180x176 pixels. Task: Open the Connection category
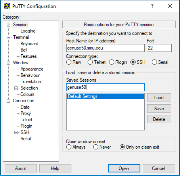tap(23, 101)
